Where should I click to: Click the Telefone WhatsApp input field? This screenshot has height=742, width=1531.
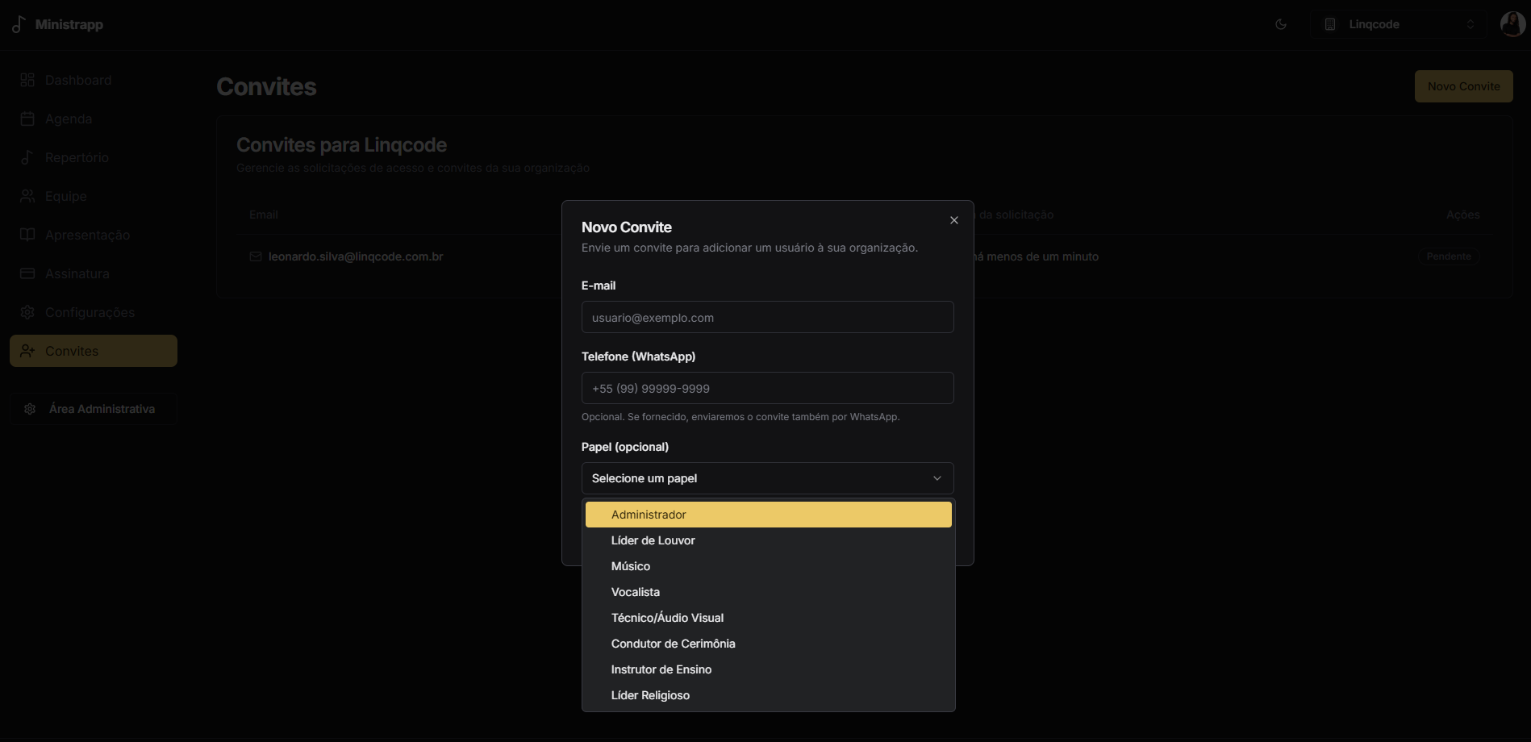(766, 388)
